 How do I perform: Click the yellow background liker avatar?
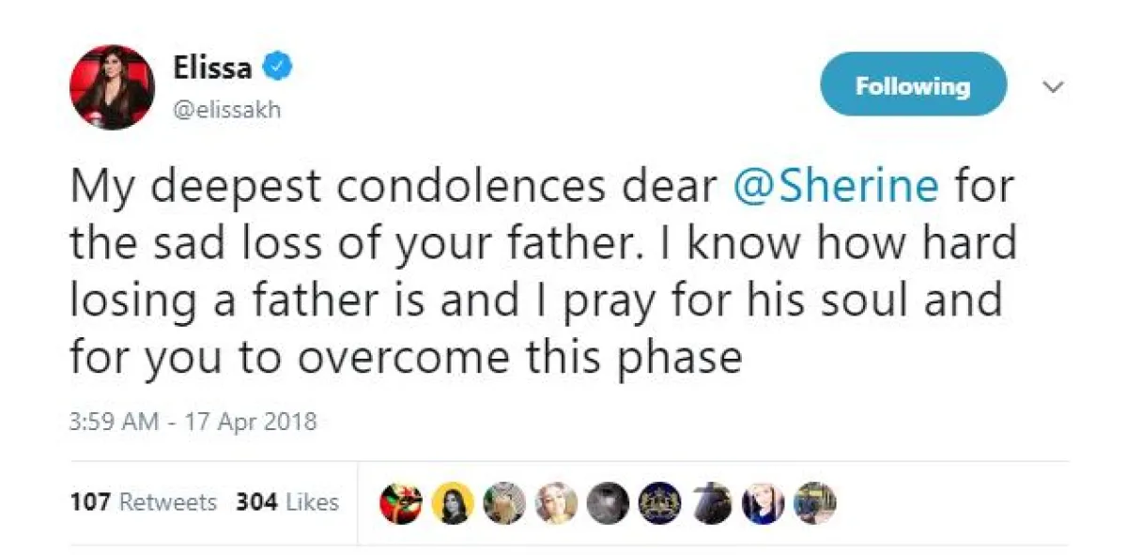coord(451,503)
